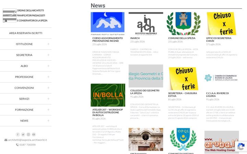Click the aruba.it web hosting thumbnail

(222, 142)
